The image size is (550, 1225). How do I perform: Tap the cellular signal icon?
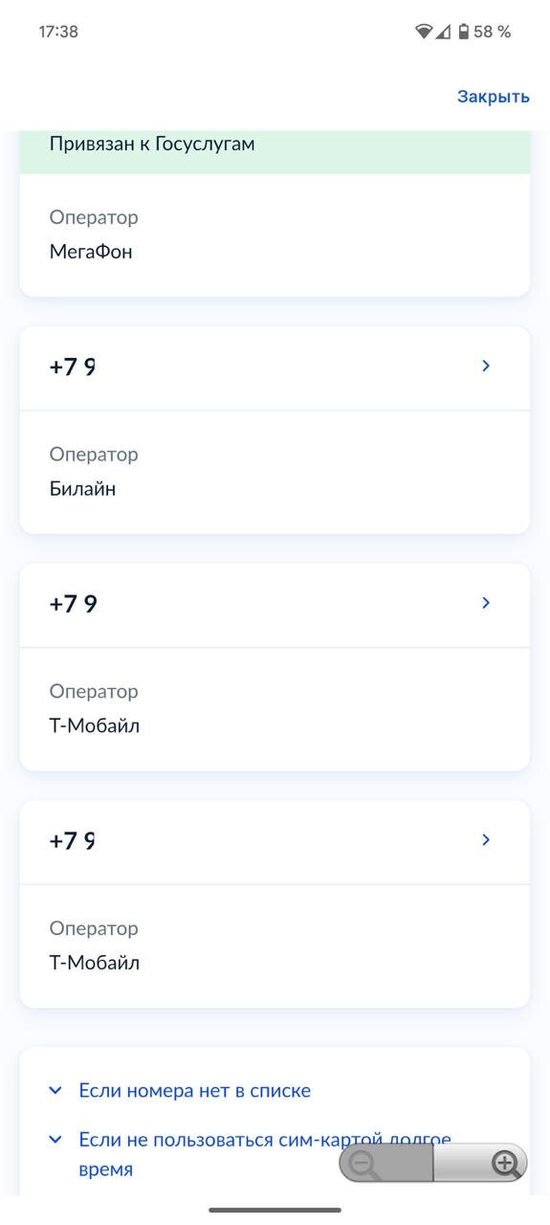click(x=443, y=32)
